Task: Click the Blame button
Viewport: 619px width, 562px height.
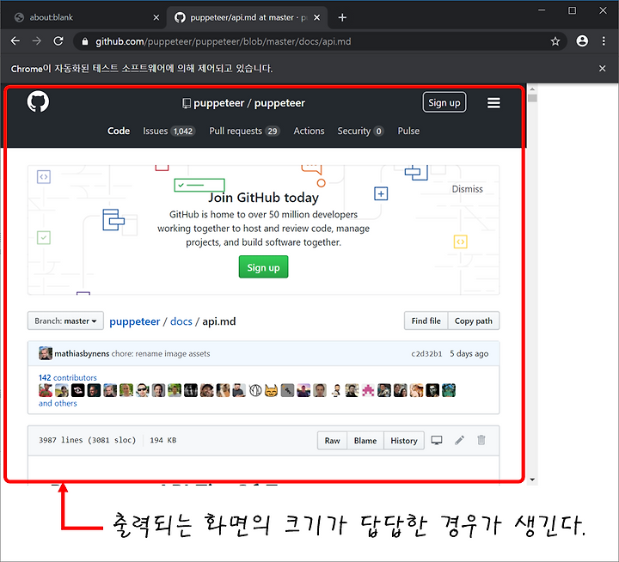Action: 365,441
